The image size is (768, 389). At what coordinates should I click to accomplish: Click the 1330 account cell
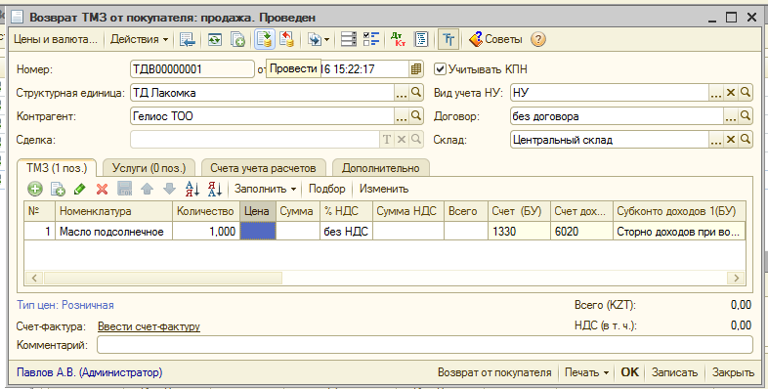[519, 232]
